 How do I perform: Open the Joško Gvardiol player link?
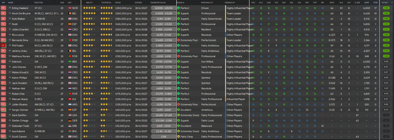pyautogui.click(x=21, y=29)
